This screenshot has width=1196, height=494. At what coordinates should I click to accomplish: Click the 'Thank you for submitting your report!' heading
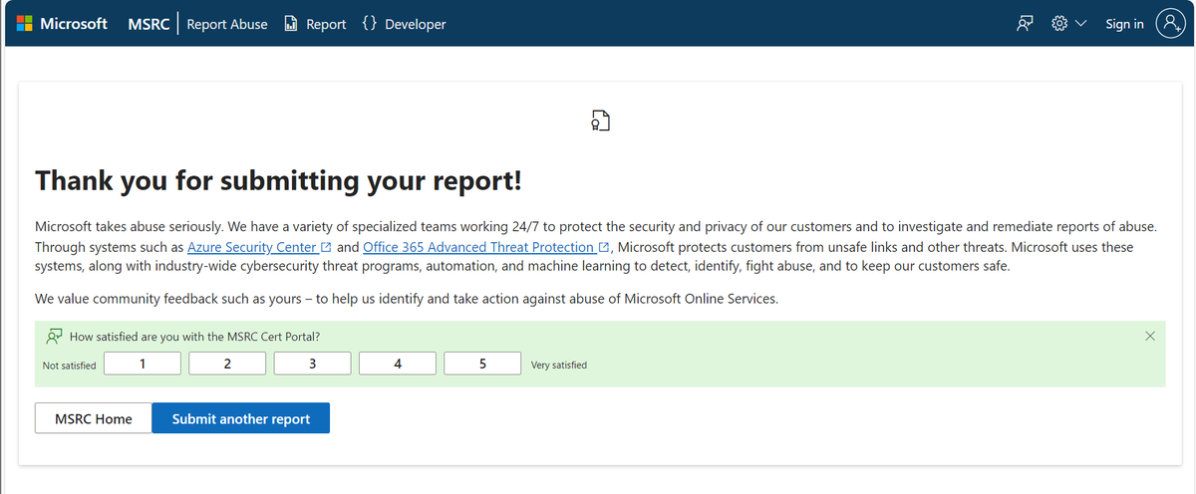click(x=279, y=181)
